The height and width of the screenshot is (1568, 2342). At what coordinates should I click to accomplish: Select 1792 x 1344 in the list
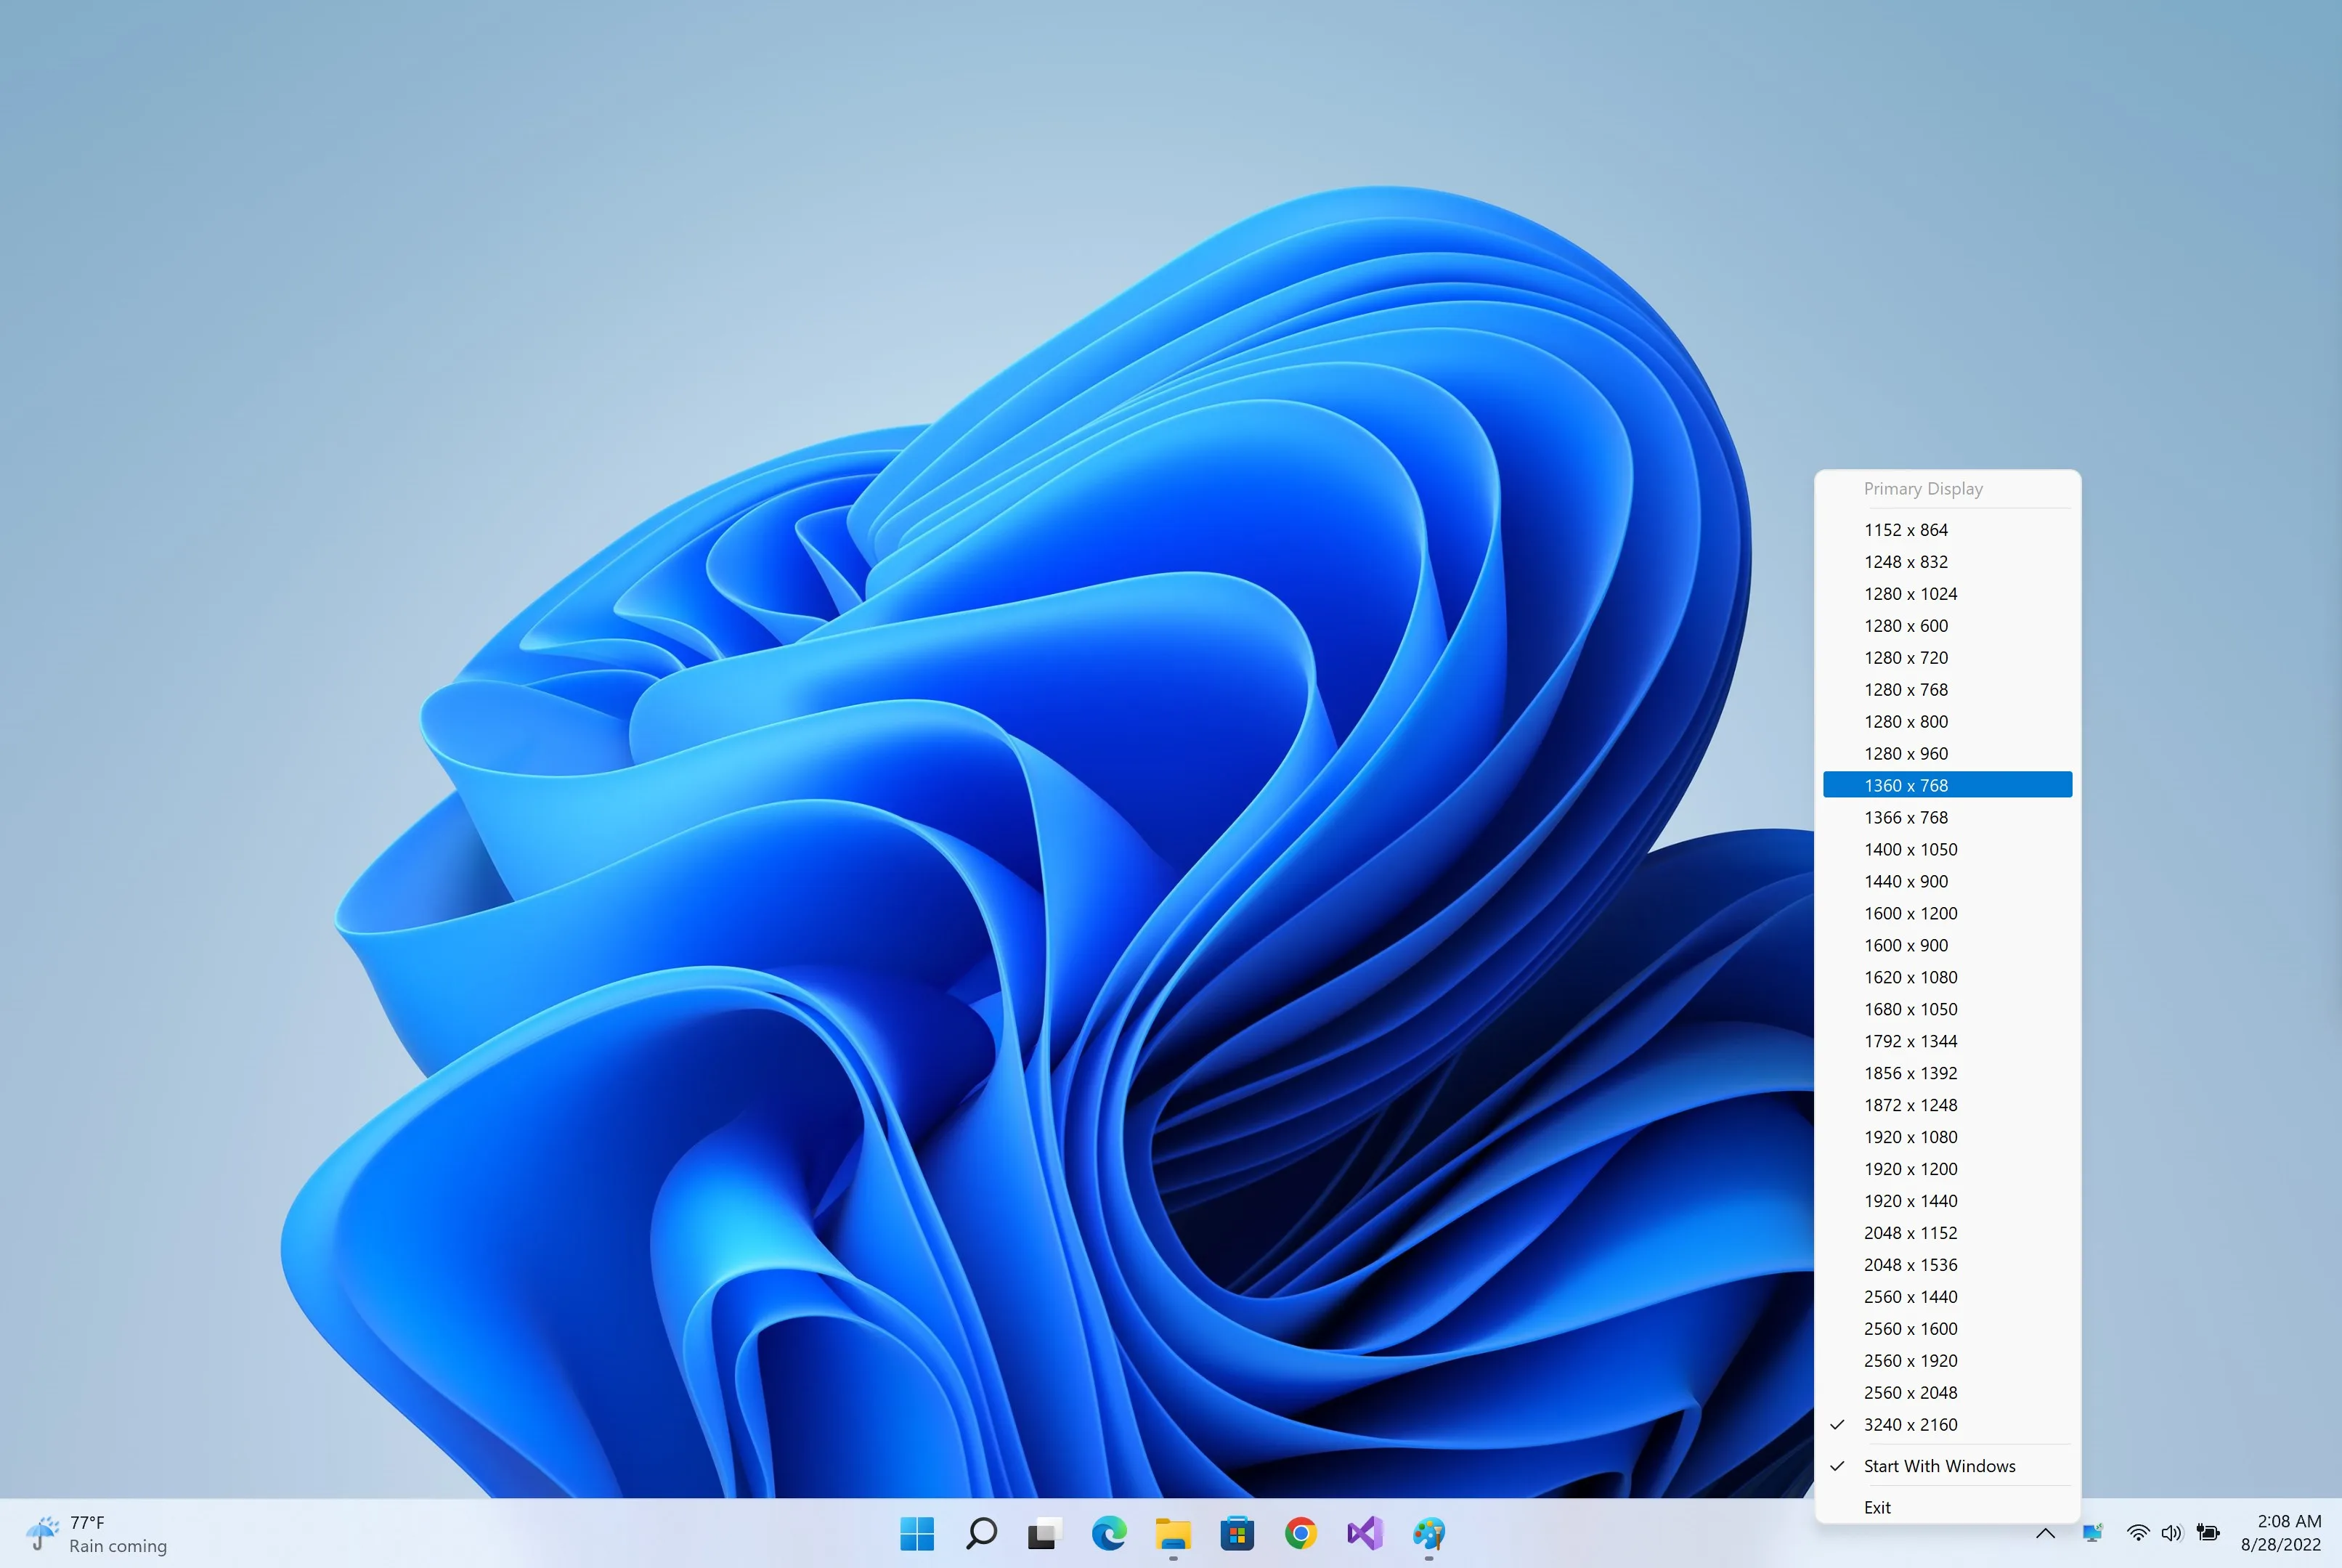click(1948, 1042)
